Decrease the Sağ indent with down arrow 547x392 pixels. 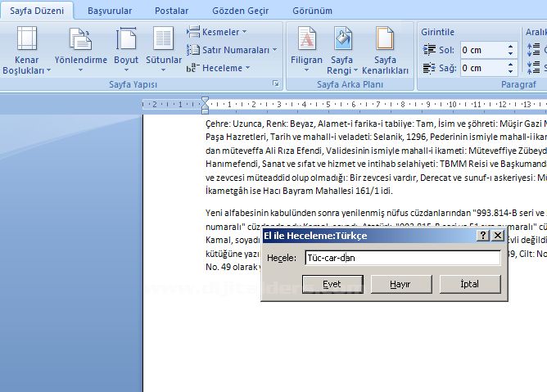(511, 71)
